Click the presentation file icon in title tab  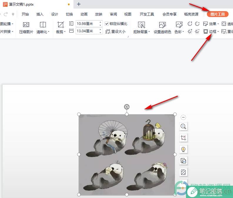click(5, 4)
